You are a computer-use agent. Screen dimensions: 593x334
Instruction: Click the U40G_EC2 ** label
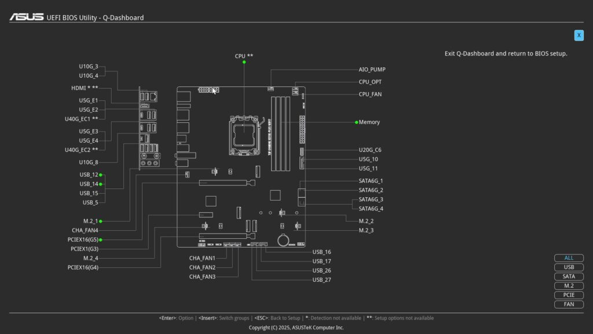coord(81,150)
